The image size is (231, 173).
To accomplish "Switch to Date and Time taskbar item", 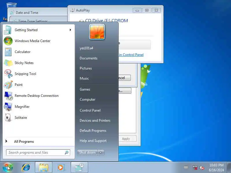I will (x=79, y=168).
